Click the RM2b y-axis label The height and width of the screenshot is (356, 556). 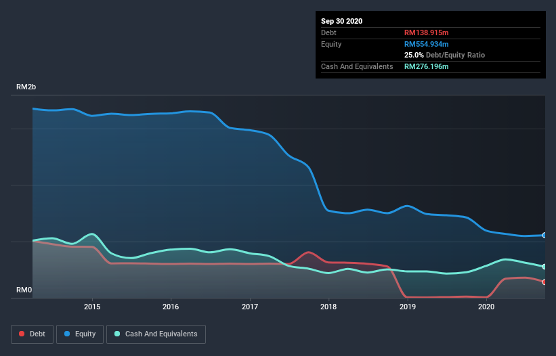26,87
